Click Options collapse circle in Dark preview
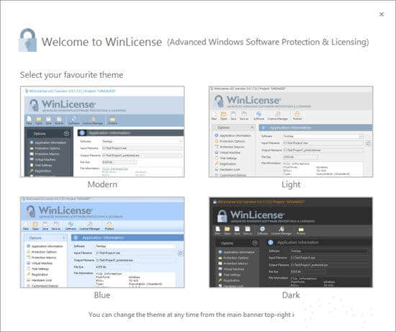This screenshot has width=396, height=332. [x=255, y=243]
